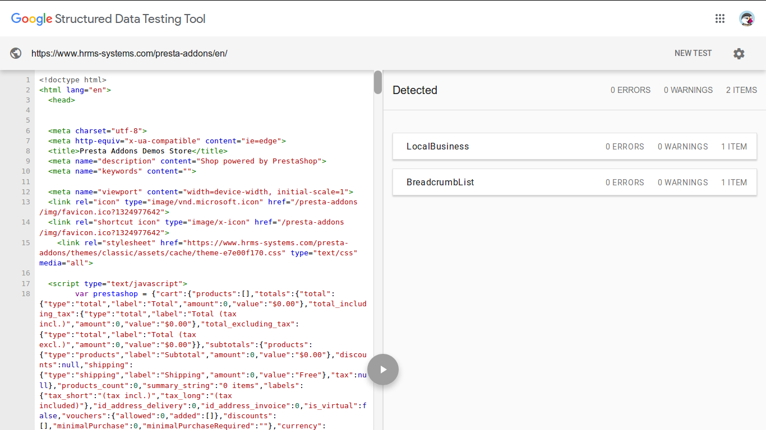766x430 pixels.
Task: Place cursor on the title tag line
Action: pyautogui.click(x=138, y=151)
